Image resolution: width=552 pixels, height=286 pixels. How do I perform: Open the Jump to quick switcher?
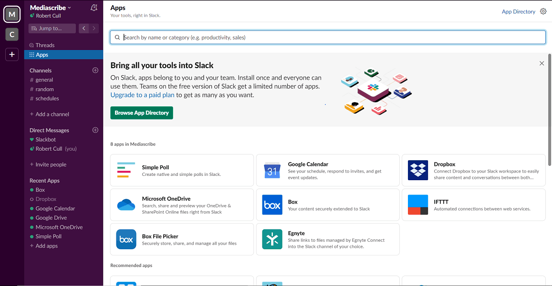(52, 29)
